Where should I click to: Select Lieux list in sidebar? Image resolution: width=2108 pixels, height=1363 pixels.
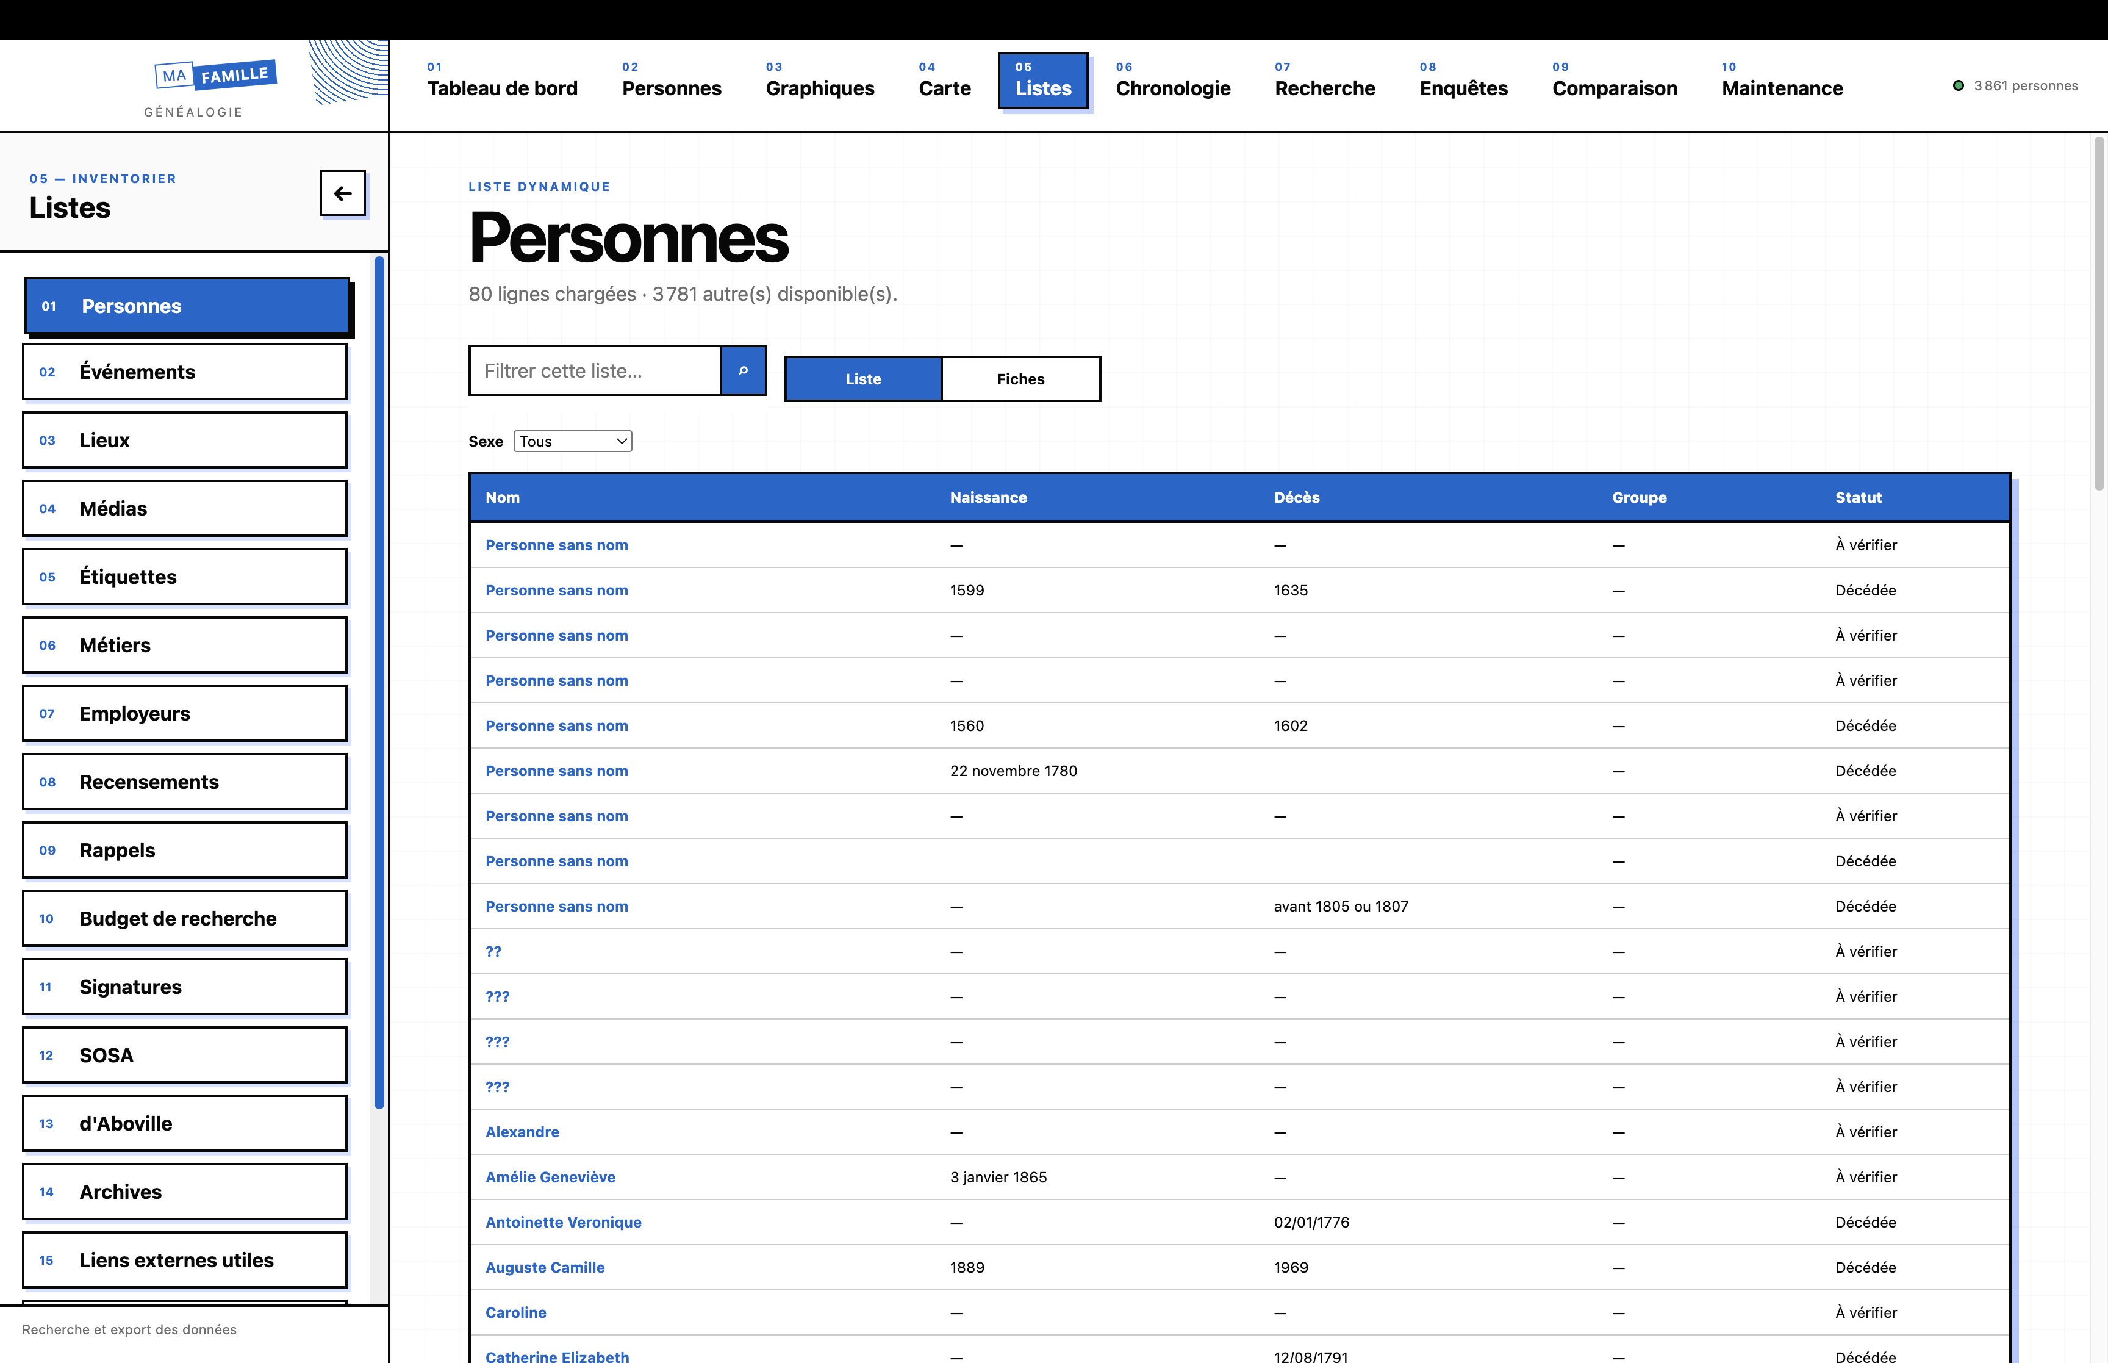point(185,440)
